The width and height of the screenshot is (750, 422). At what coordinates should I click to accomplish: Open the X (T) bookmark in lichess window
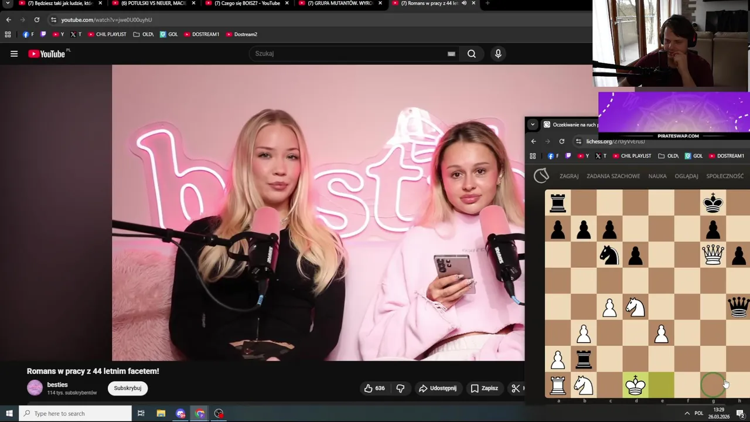tap(601, 156)
